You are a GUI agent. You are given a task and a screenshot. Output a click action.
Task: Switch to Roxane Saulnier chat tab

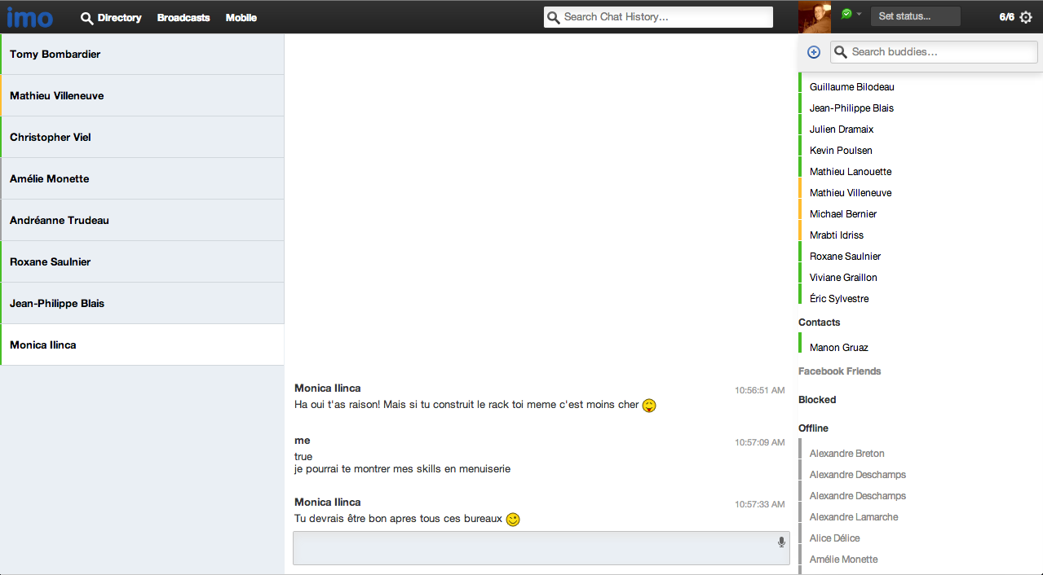pyautogui.click(x=142, y=261)
